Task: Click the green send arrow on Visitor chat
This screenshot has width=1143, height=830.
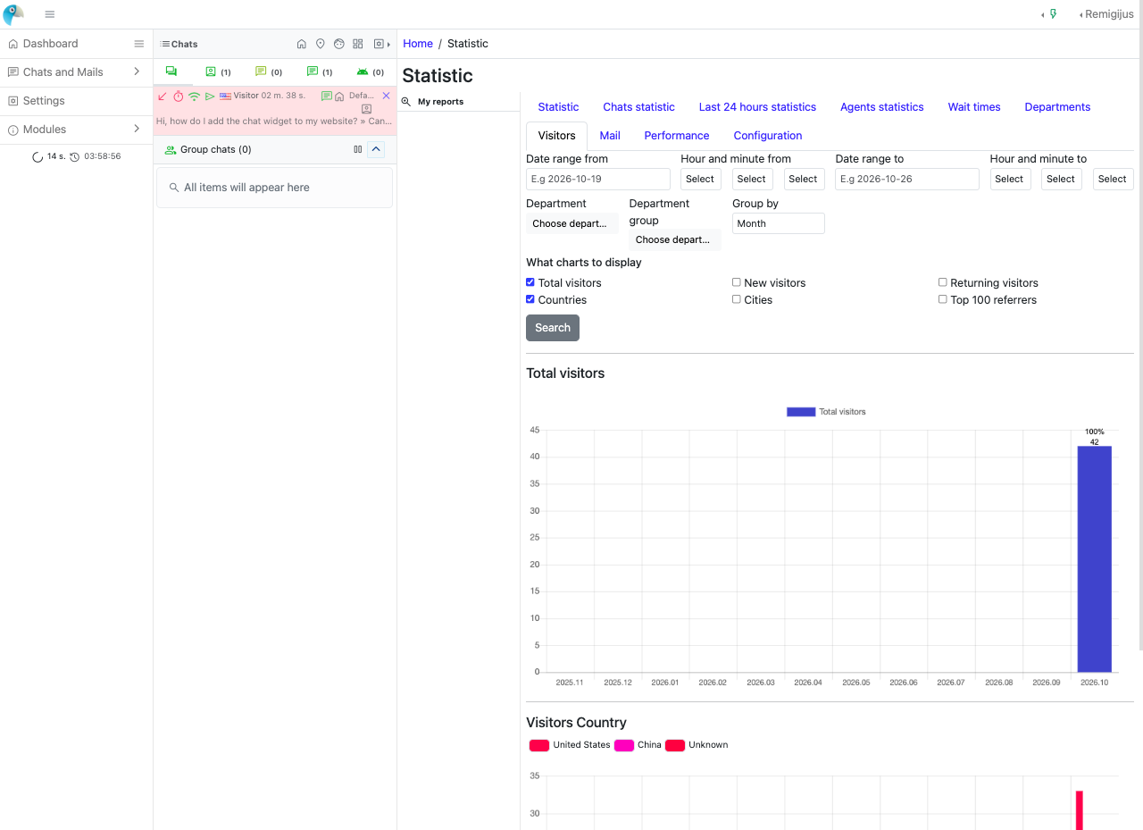Action: 210,96
